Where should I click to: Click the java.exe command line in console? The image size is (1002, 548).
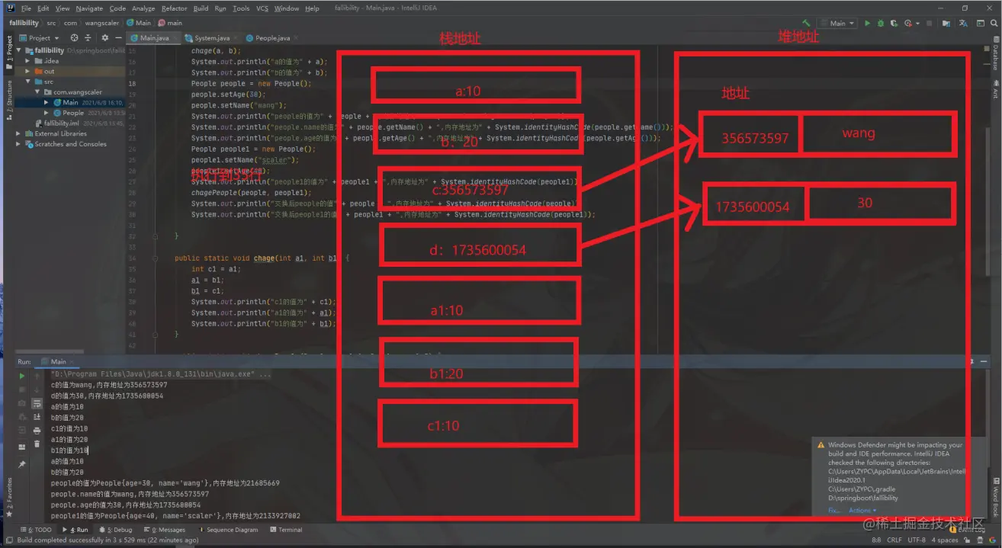tap(161, 374)
